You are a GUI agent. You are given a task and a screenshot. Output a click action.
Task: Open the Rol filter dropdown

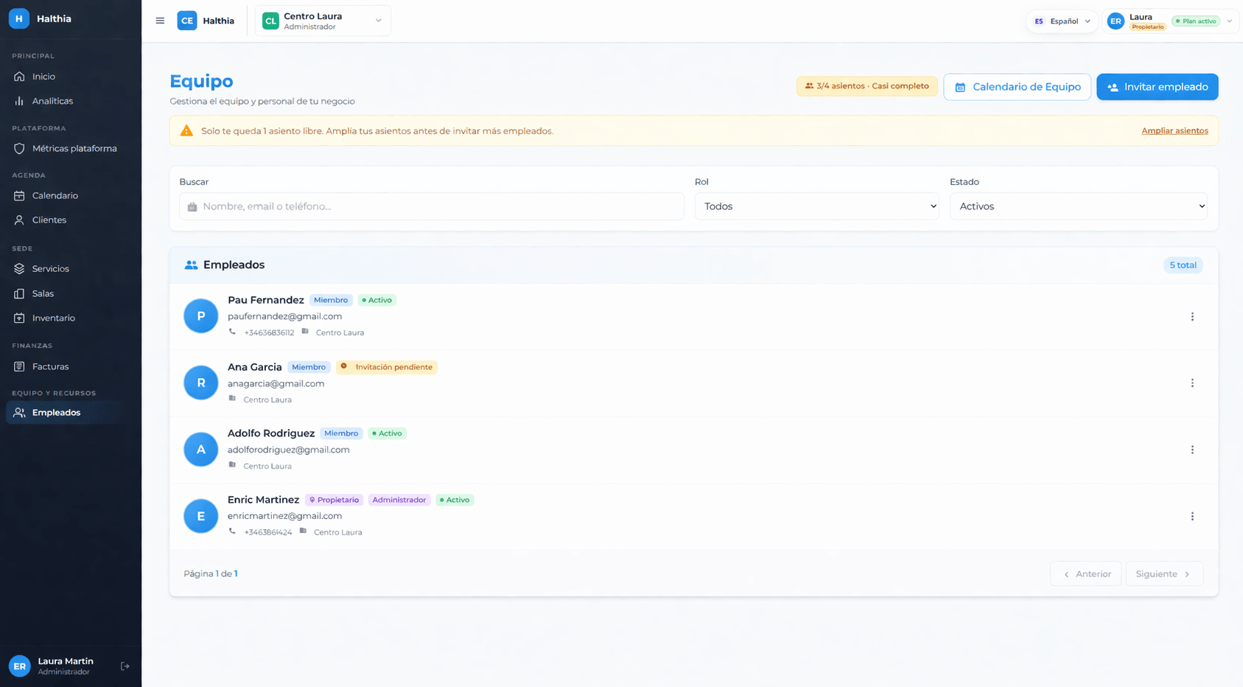[816, 206]
